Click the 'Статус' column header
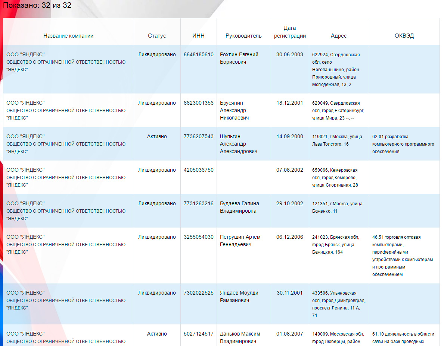The height and width of the screenshot is (346, 444). tap(157, 36)
